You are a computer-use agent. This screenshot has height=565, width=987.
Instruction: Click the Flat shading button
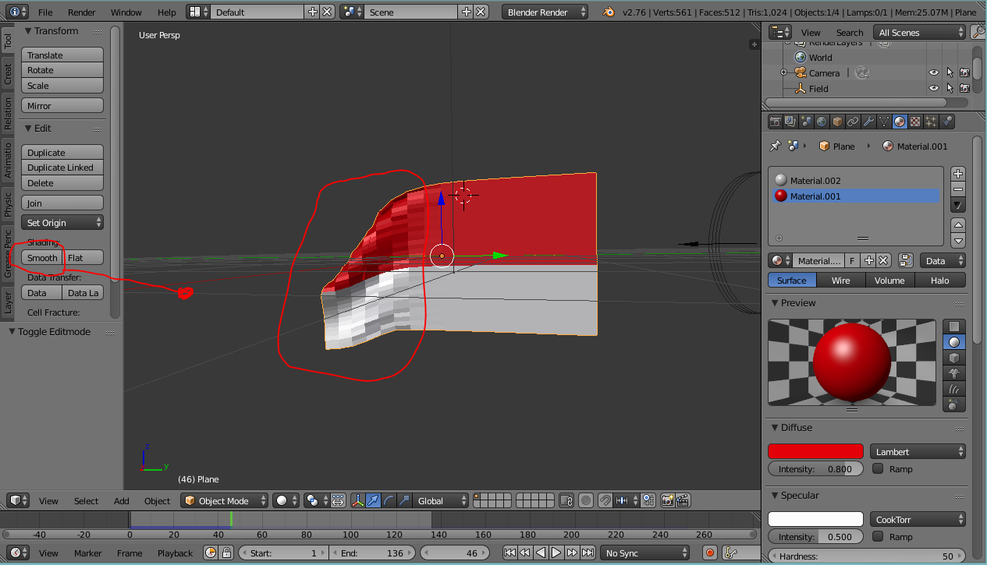[x=83, y=257]
